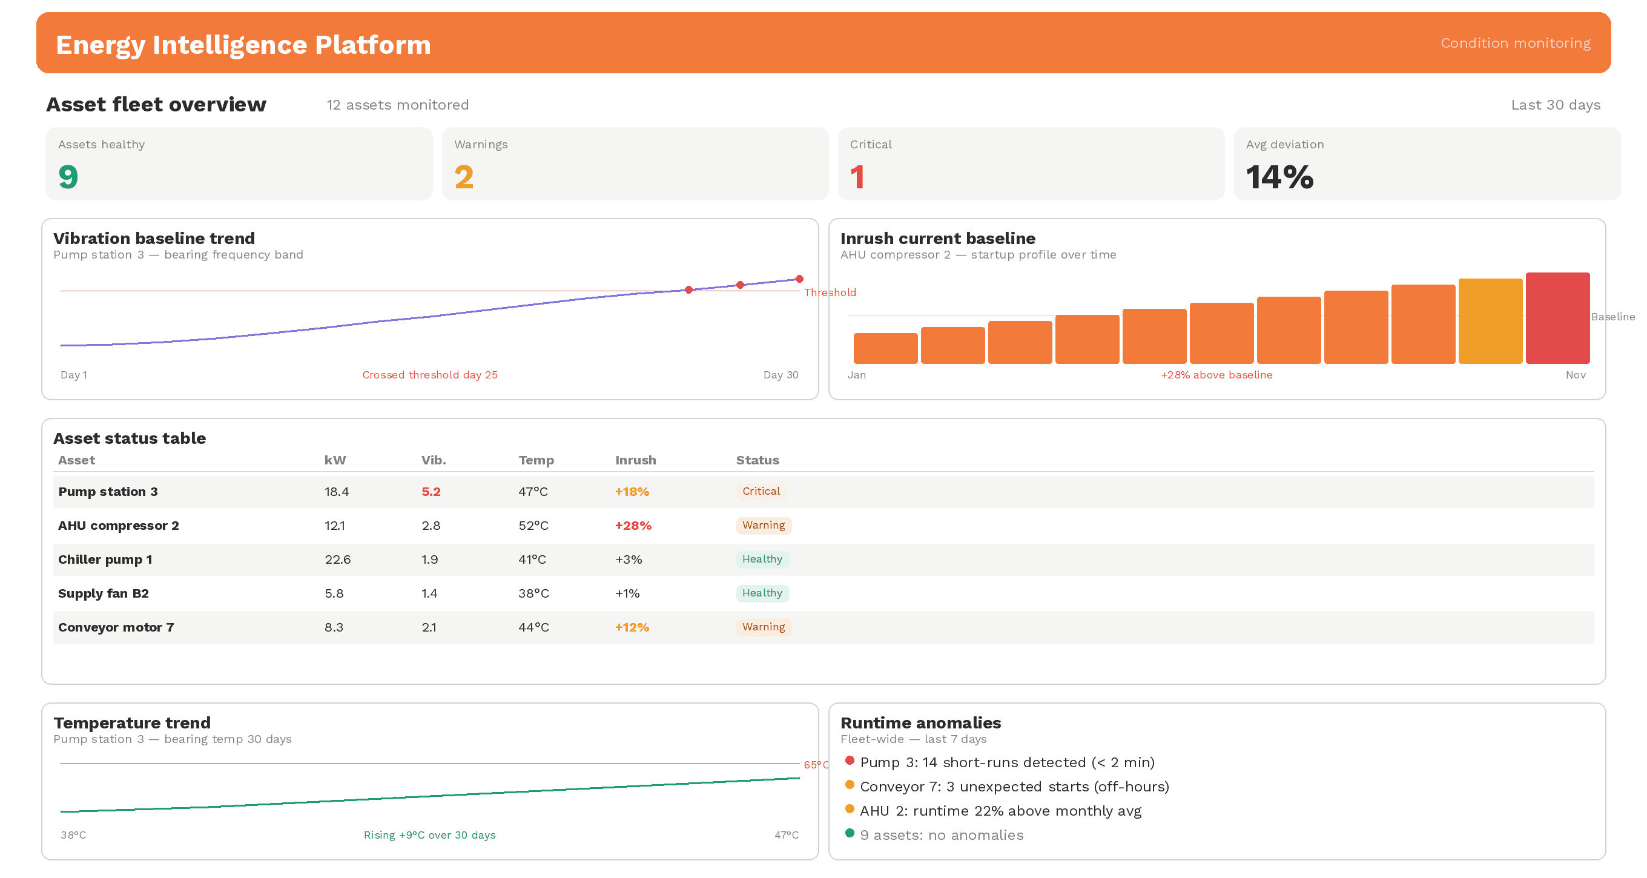Click the Pump 3 anomaly red indicator dot
The image size is (1647, 878).
coord(850,761)
